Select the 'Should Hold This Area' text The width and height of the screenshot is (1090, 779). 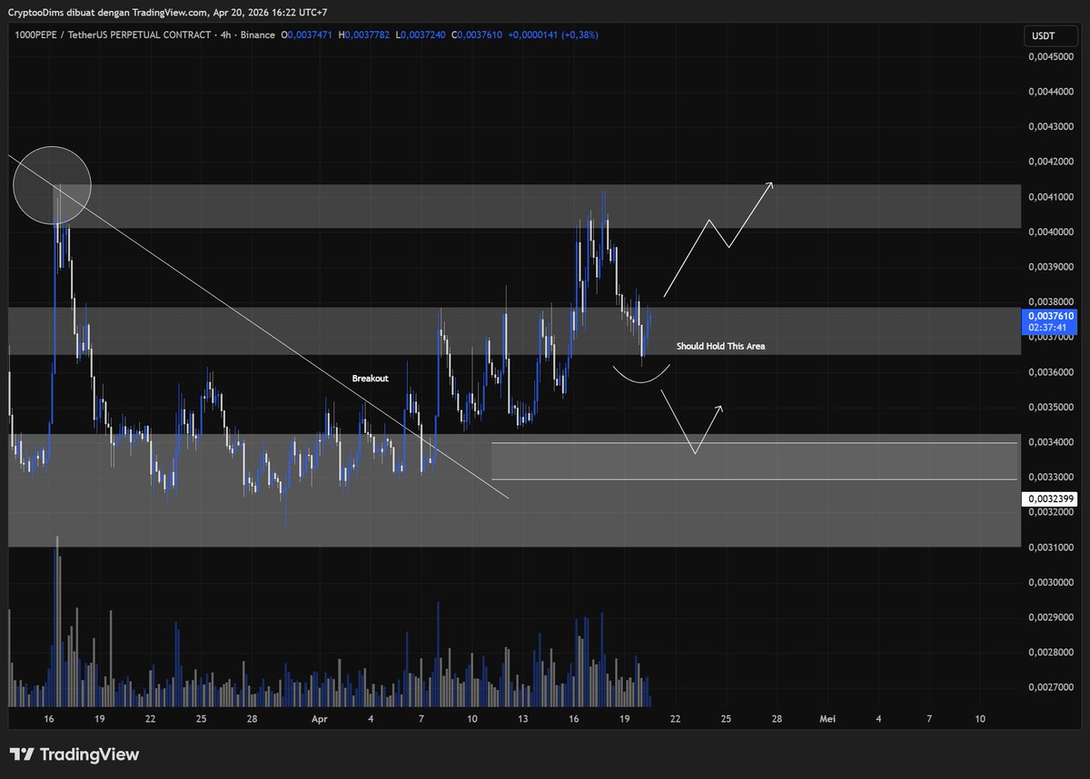tap(727, 347)
